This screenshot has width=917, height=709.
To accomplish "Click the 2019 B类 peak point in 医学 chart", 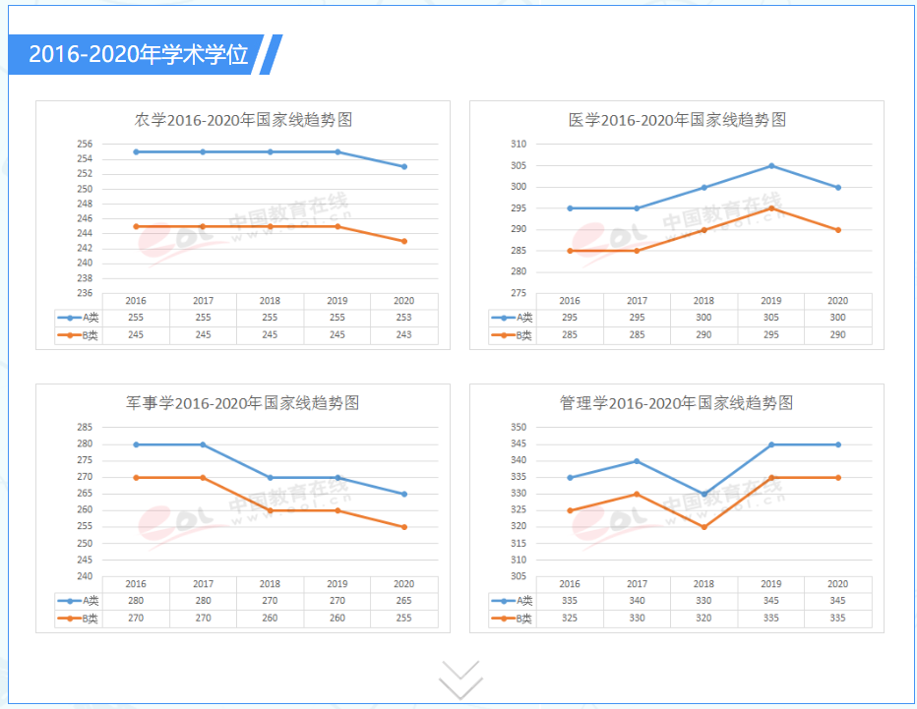I will click(771, 208).
